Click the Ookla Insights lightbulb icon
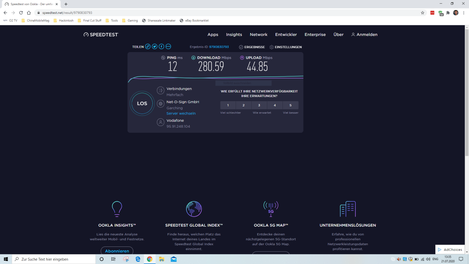 click(x=117, y=209)
